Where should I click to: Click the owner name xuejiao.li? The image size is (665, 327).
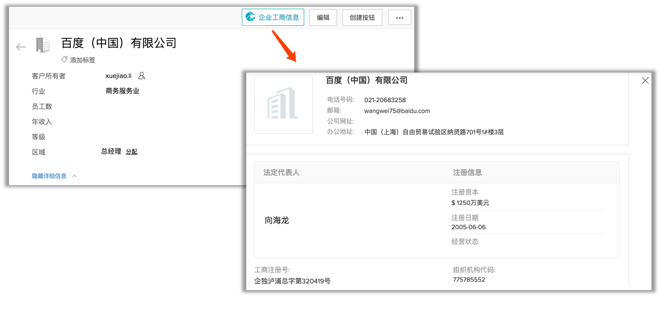118,76
